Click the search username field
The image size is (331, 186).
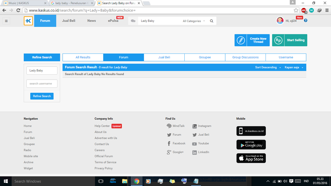click(42, 84)
